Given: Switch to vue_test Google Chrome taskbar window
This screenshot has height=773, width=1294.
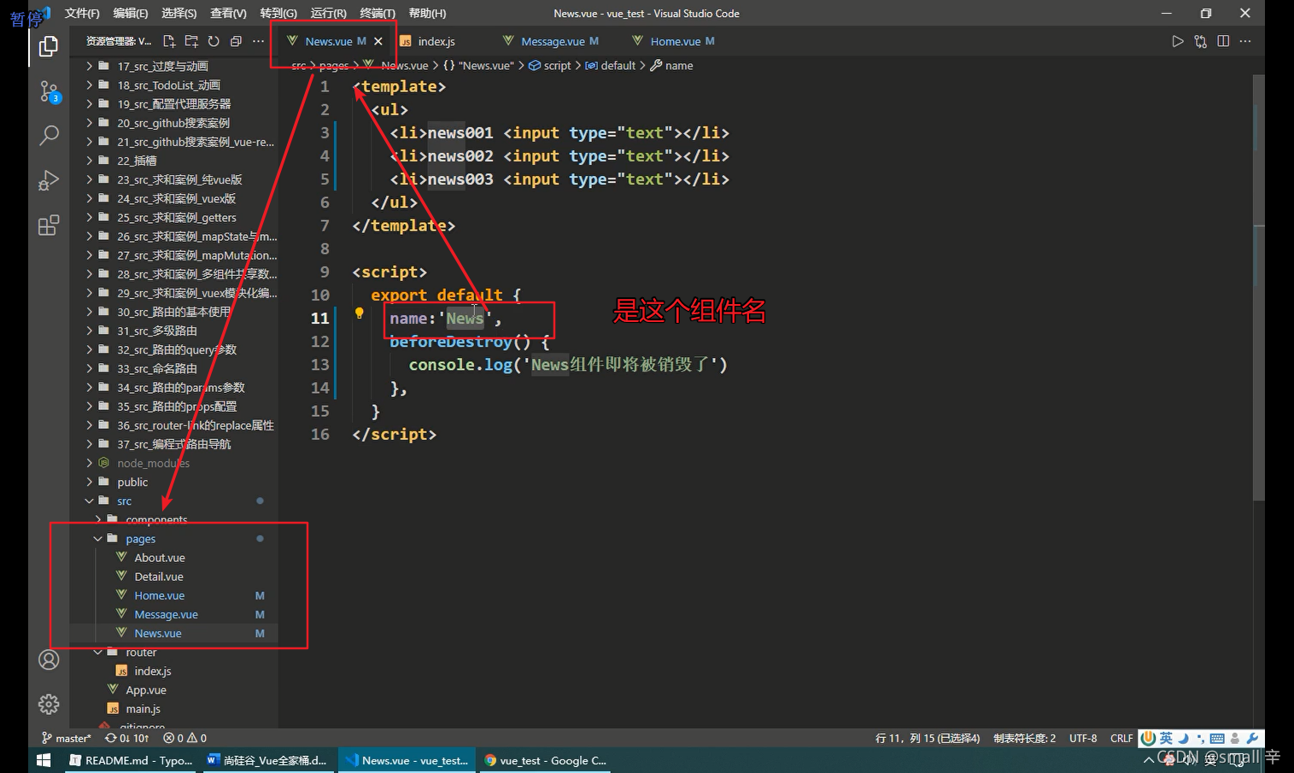Looking at the screenshot, I should pos(545,759).
